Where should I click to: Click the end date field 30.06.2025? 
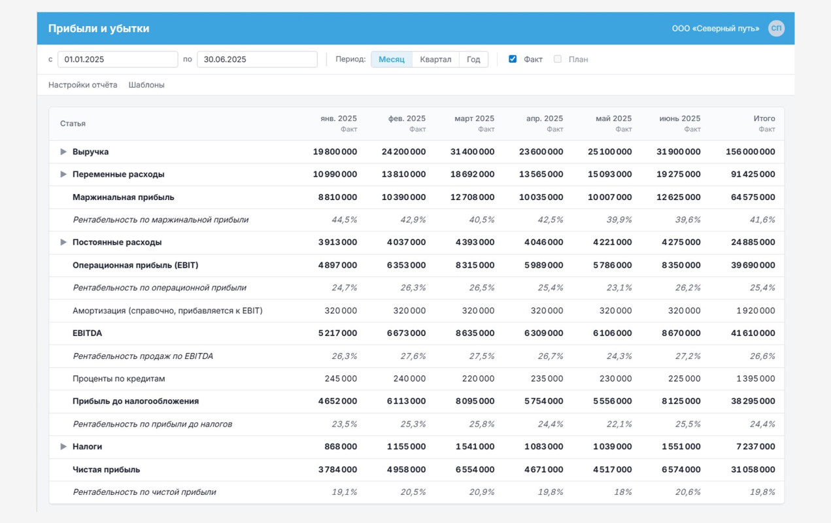(257, 59)
